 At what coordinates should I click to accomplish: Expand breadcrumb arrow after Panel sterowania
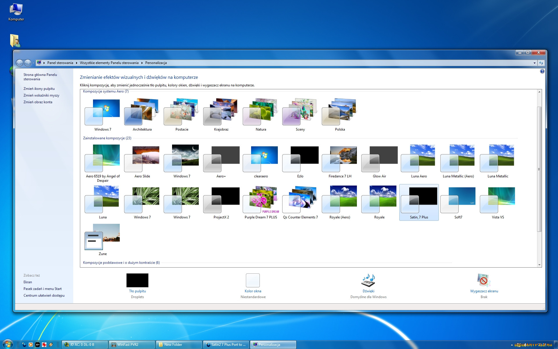coord(76,63)
